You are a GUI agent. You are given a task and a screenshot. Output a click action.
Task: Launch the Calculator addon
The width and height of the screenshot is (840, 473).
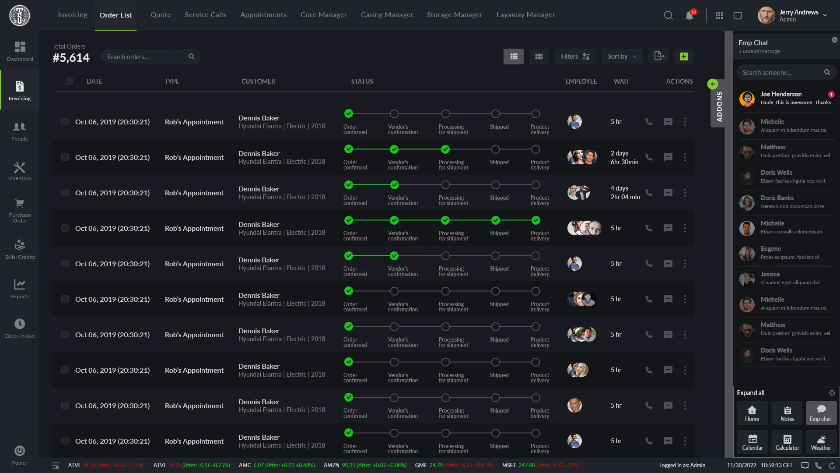tap(787, 441)
